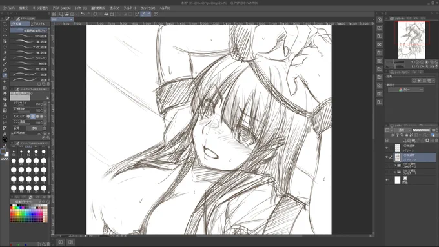Screen dimensions: 439x247
Task: Select the Lasso selection tool
Action: [5, 47]
